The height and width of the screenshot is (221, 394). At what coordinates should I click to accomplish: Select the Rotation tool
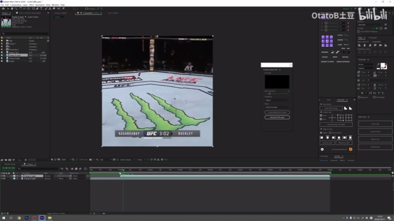pos(21,9)
